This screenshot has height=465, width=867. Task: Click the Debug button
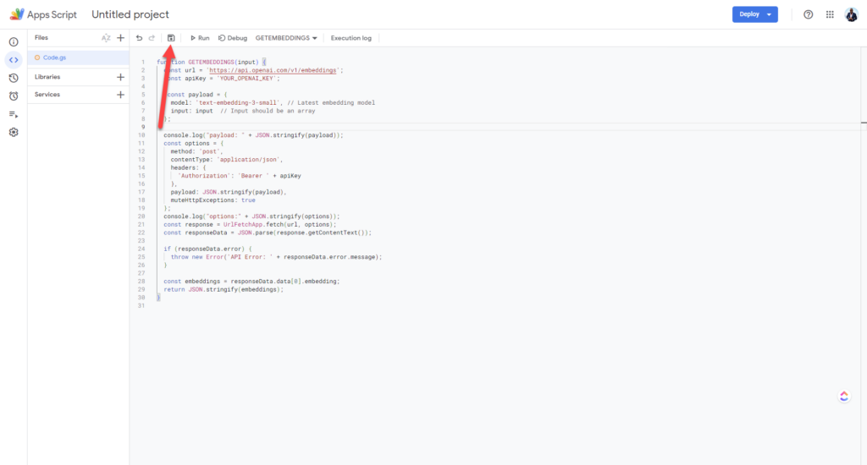coord(233,38)
